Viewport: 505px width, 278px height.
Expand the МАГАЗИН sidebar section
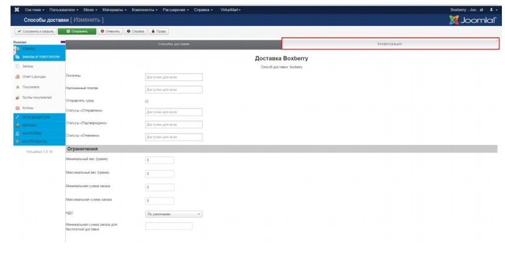point(39,125)
